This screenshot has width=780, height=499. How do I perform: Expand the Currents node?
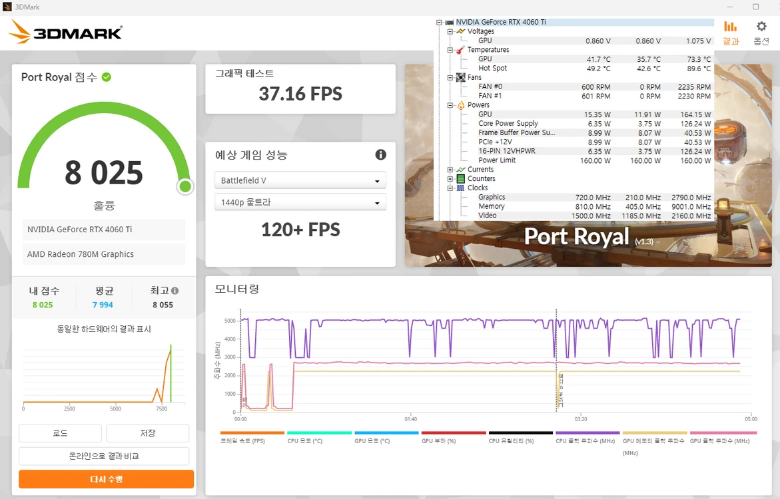point(450,170)
